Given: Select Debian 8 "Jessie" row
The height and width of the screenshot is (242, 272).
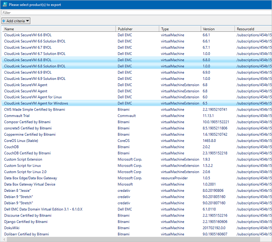Looking at the screenshot, I should click(137, 191).
